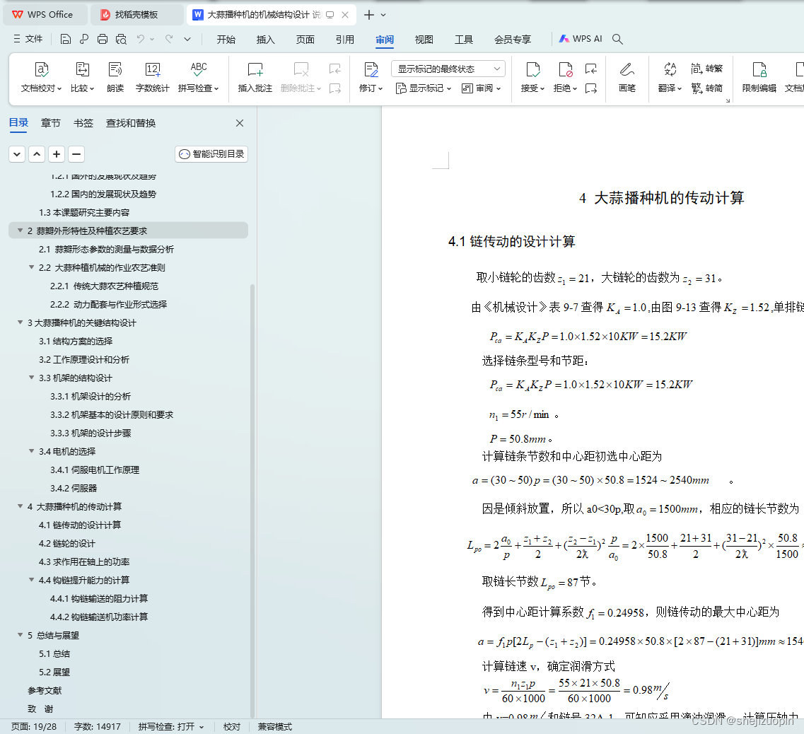
Task: Click 繁转简 convert to simplified Chinese
Action: click(x=706, y=88)
